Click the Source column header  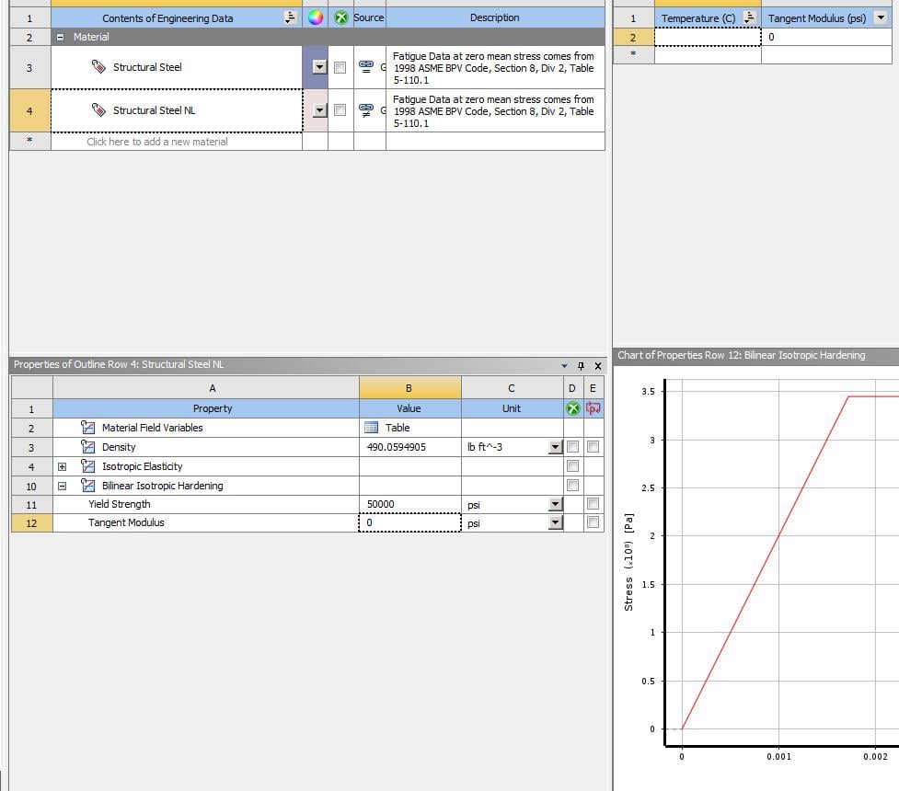[x=369, y=17]
